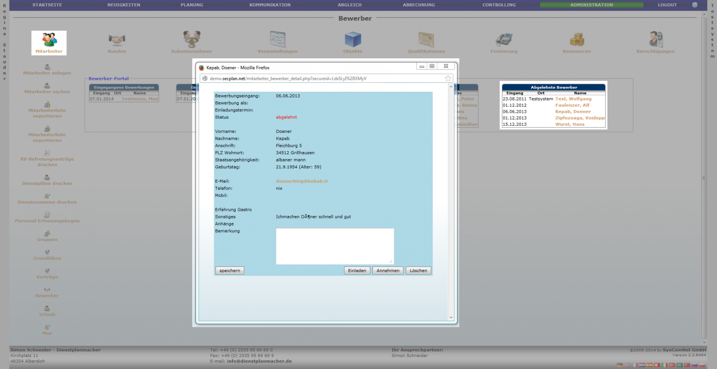
Task: Click the Bewerber-Portal heading
Action: [109, 78]
